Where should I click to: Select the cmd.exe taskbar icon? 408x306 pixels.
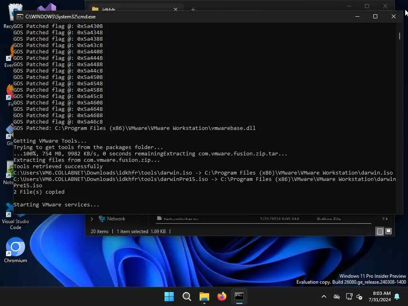239,296
